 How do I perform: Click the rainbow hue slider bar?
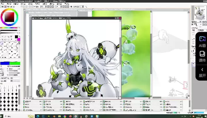point(9,28)
